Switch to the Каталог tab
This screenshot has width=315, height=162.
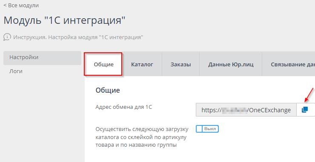(142, 64)
